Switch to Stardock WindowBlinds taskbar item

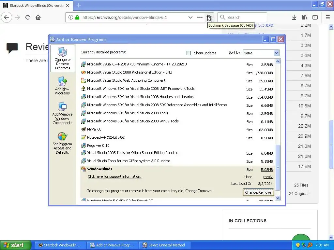pos(60,245)
